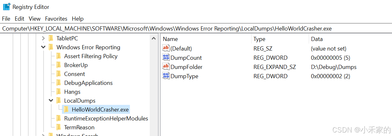The width and height of the screenshot is (392, 136).
Task: Click the D:\Debug\Dumps data cell
Action: [334, 67]
